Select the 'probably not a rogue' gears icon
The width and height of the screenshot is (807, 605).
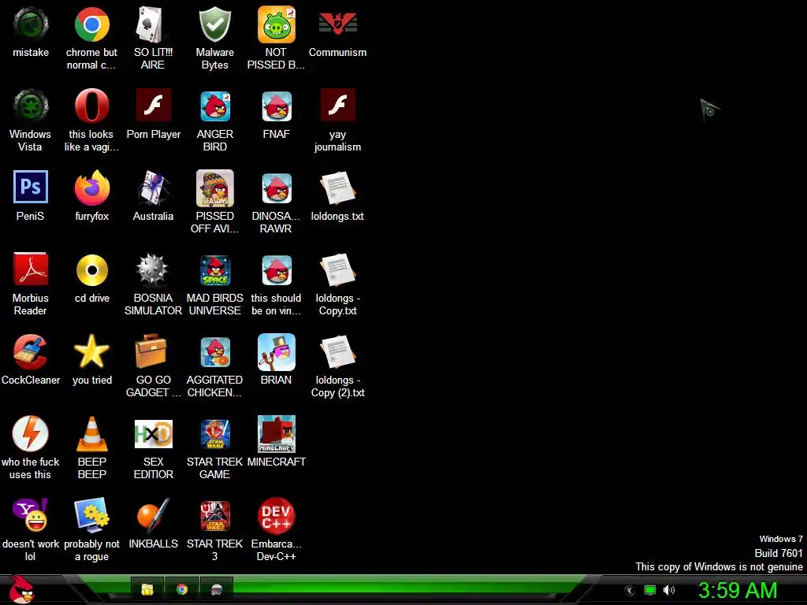(x=91, y=515)
